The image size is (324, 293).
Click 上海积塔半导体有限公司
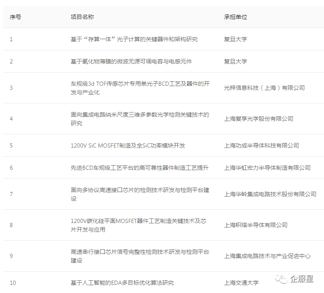(256, 225)
